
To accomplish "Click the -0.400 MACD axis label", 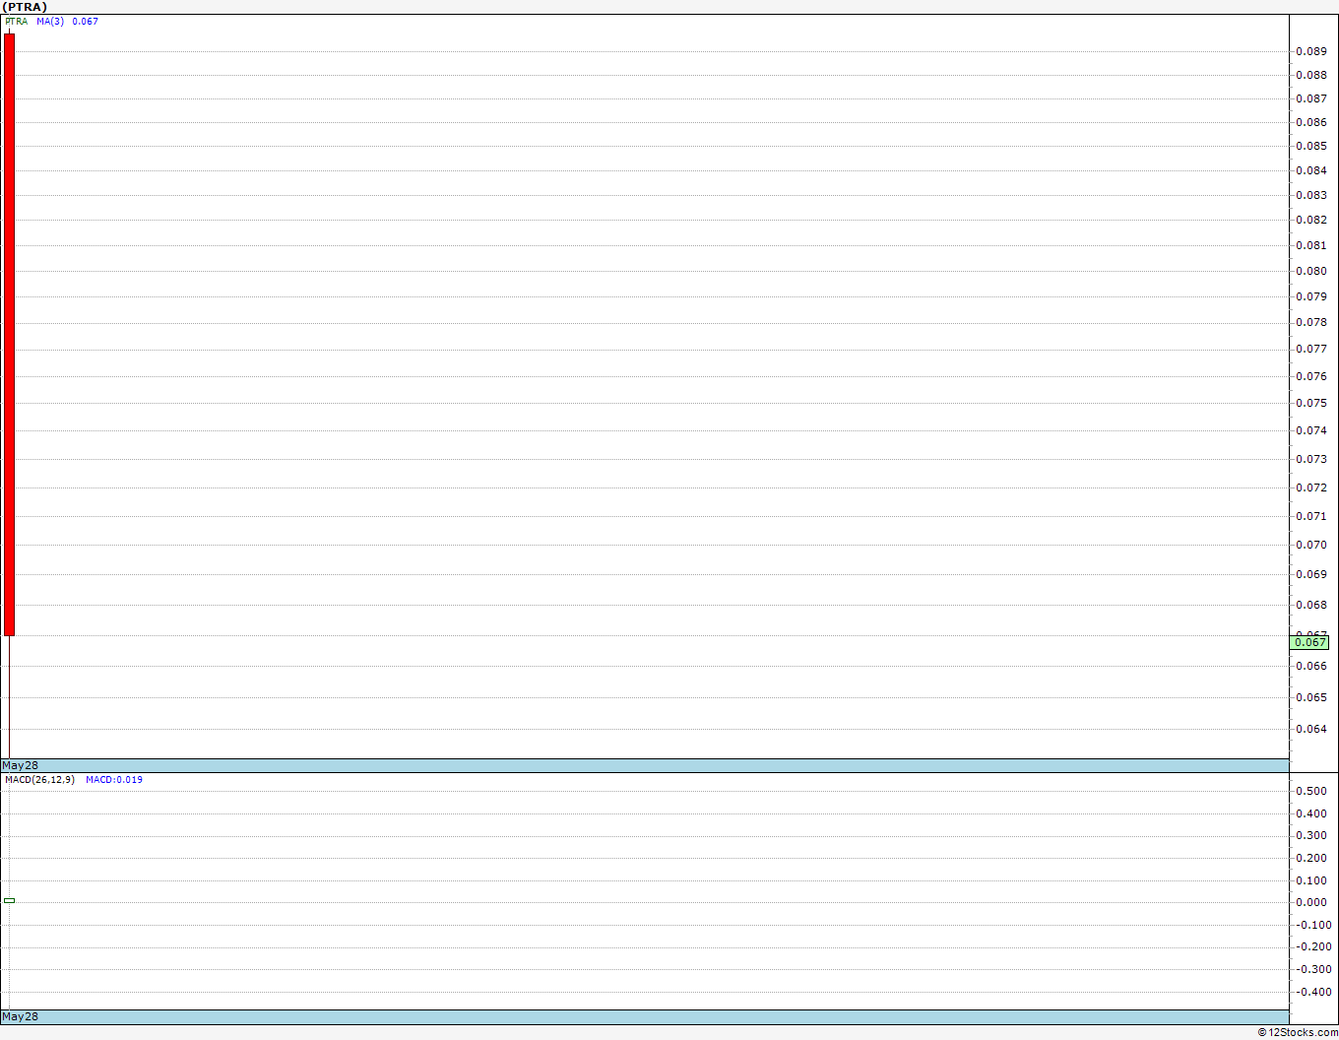I will (x=1311, y=992).
